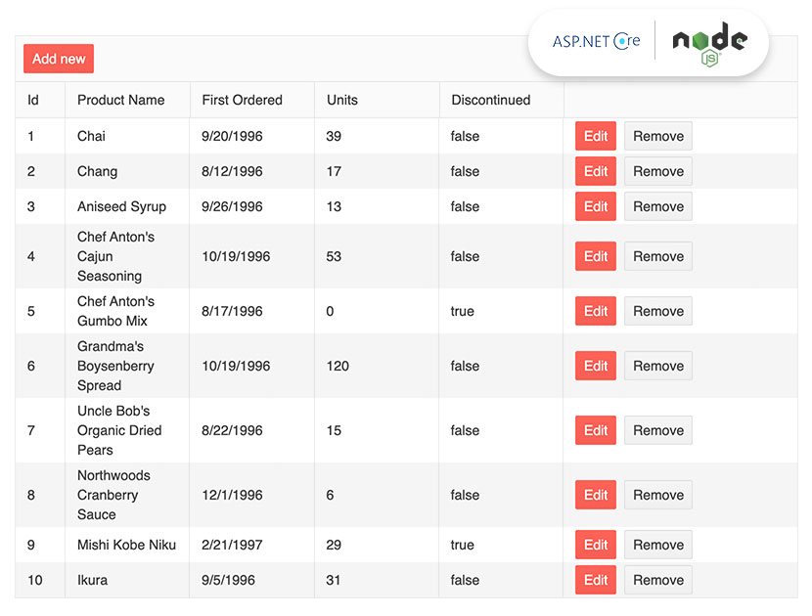
Task: Edit the Chai product
Action: click(x=595, y=136)
